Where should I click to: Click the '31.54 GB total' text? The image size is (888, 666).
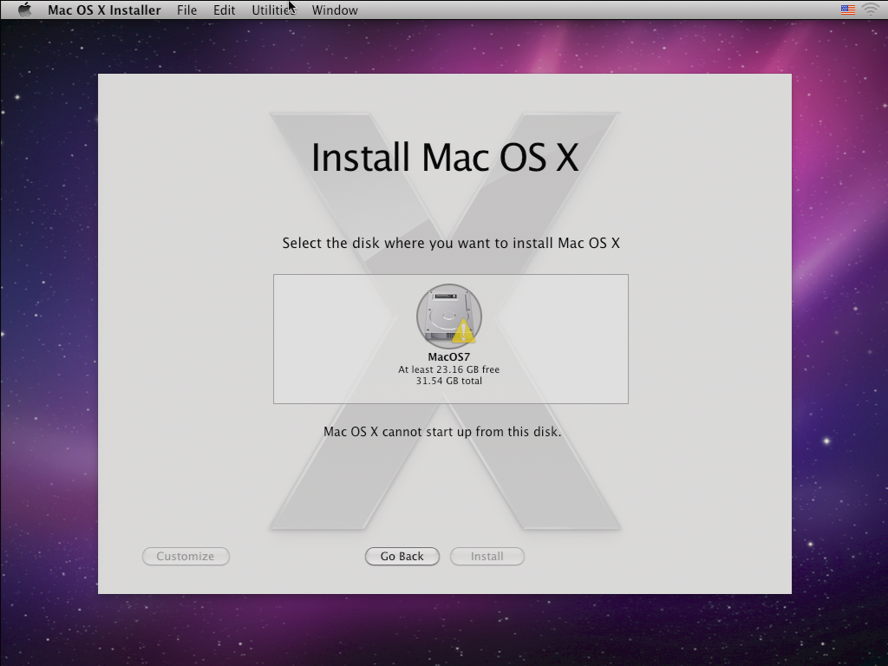tap(449, 382)
